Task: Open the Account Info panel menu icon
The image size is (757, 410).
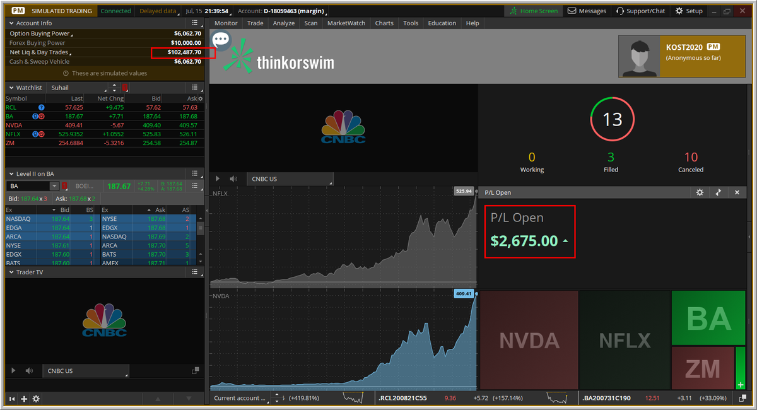Action: [x=195, y=23]
